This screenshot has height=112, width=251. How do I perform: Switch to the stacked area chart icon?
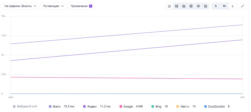[176, 6]
